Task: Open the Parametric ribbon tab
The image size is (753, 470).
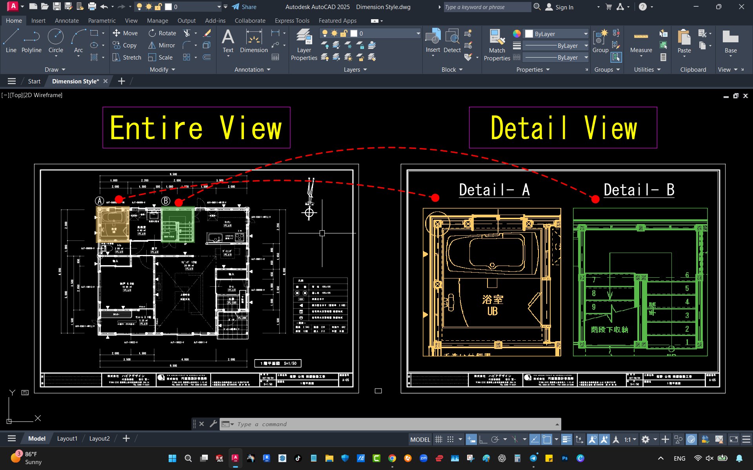Action: (102, 20)
